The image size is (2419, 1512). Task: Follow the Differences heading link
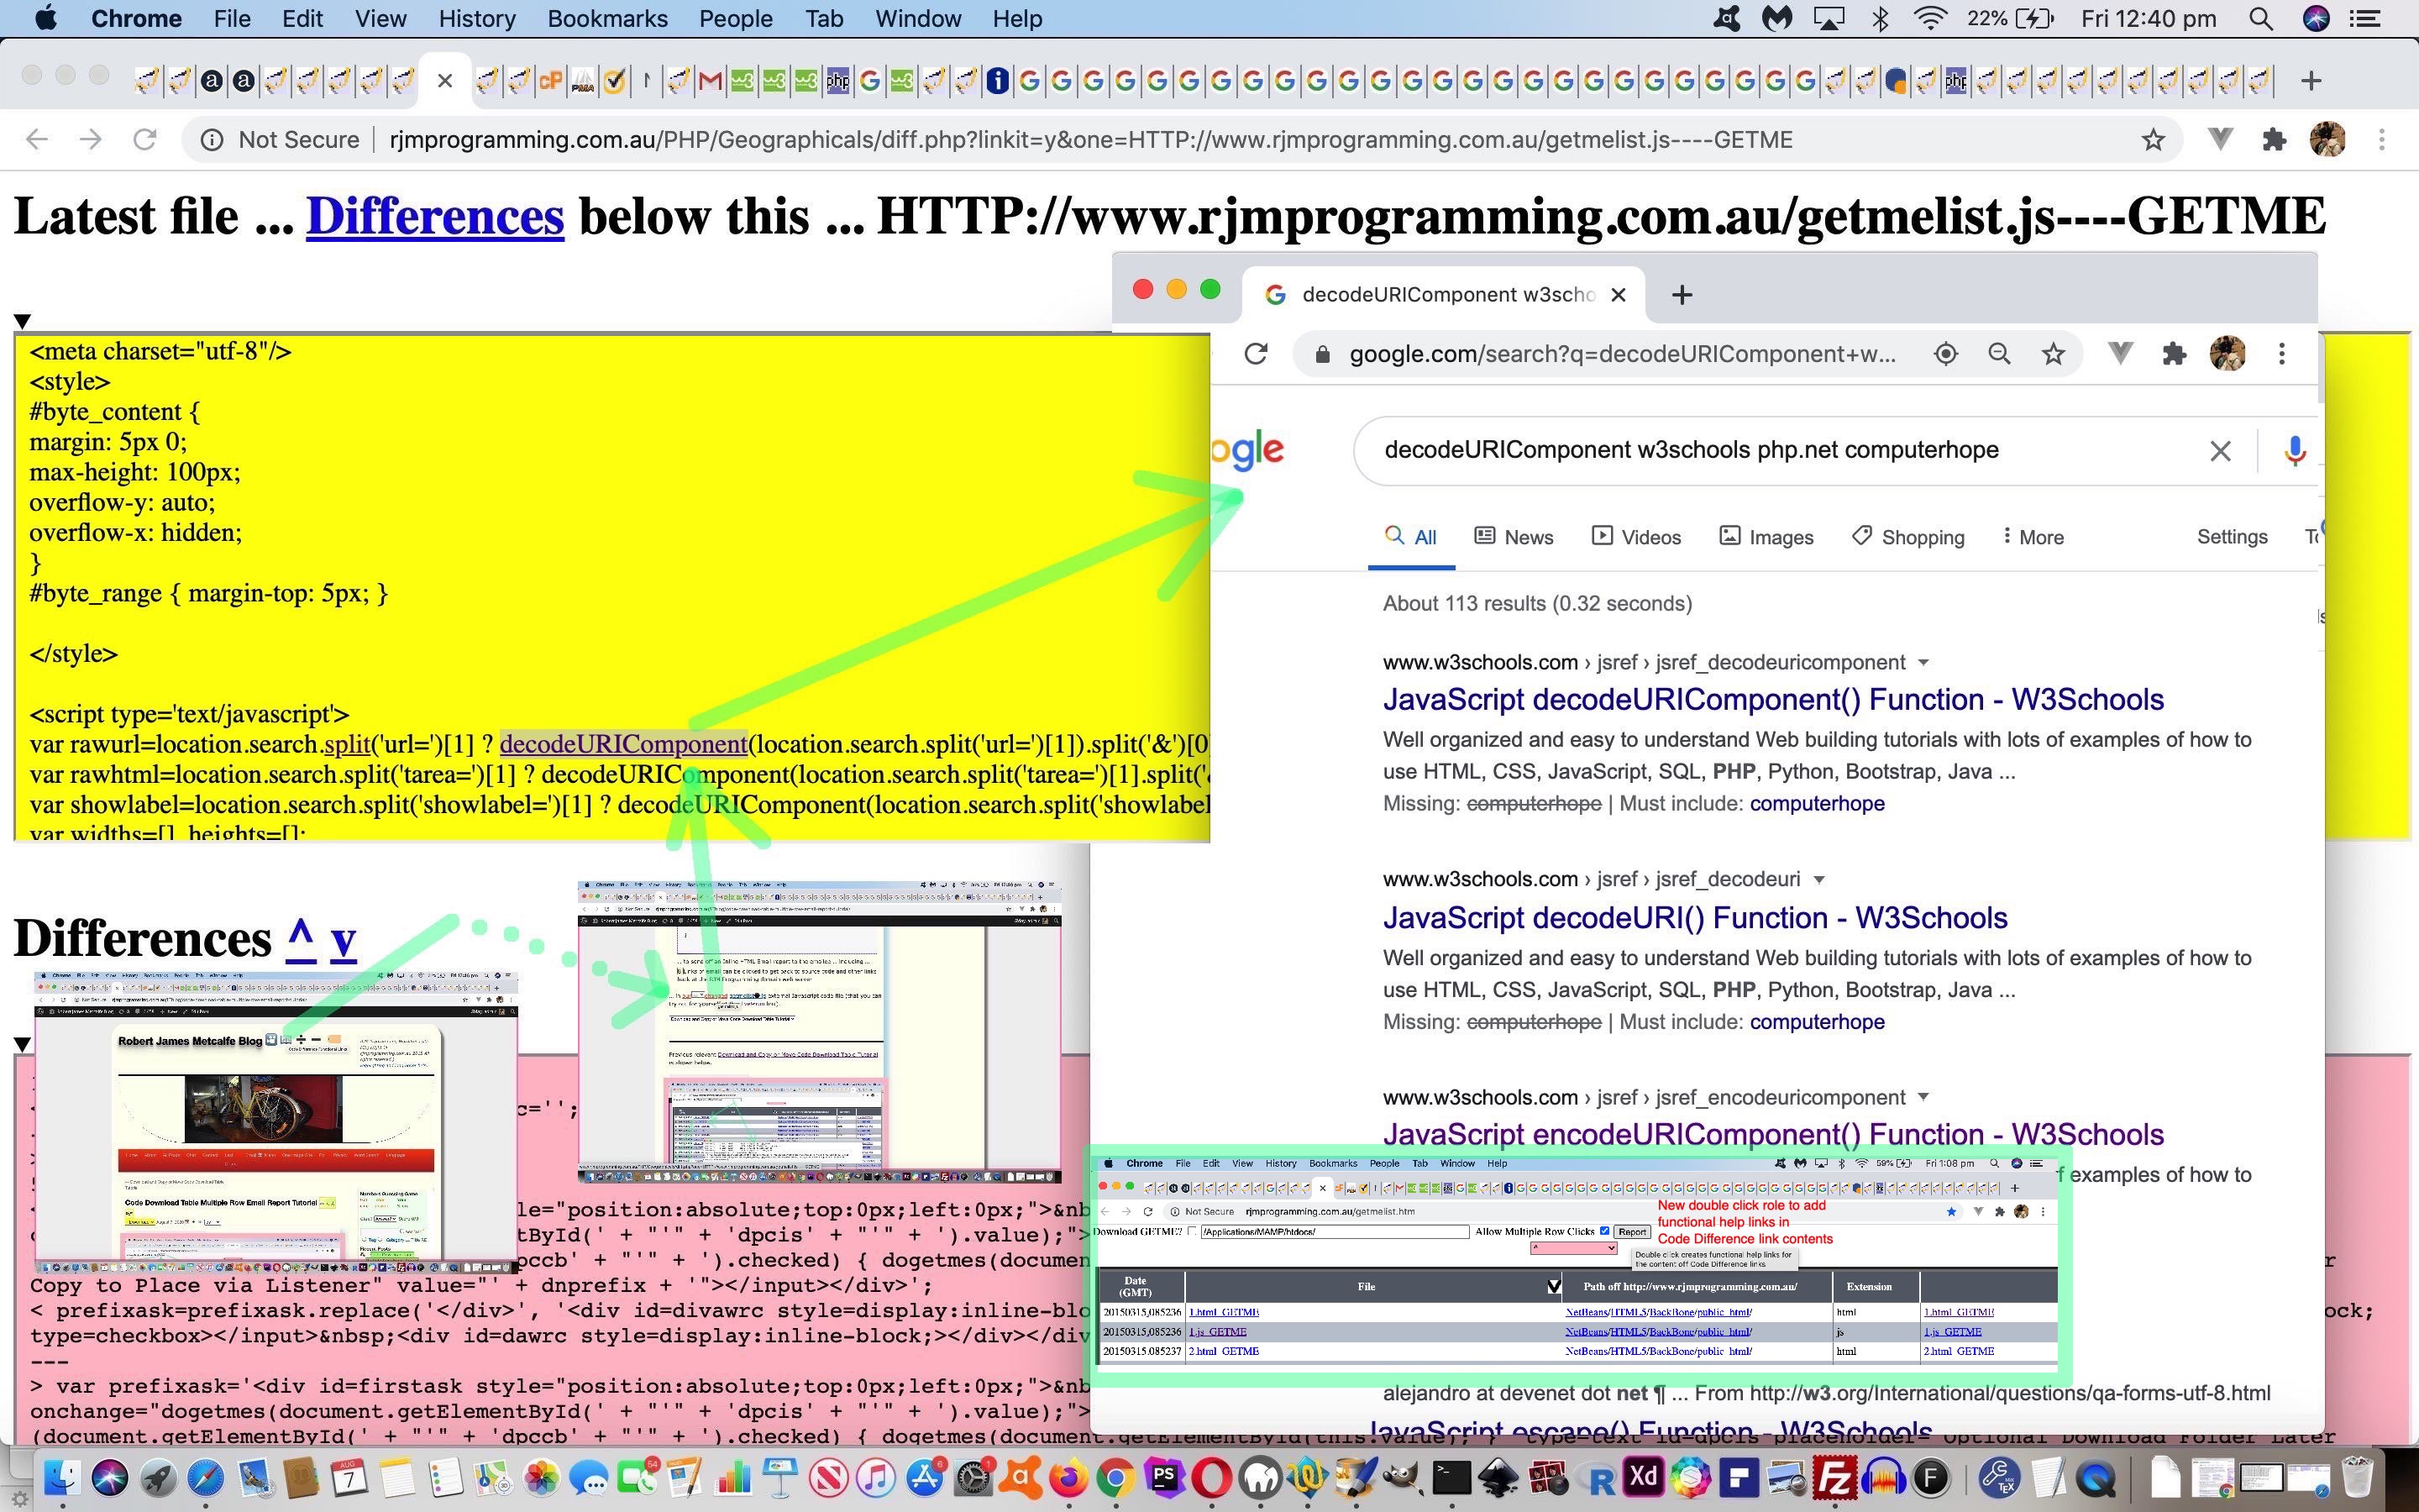[435, 216]
